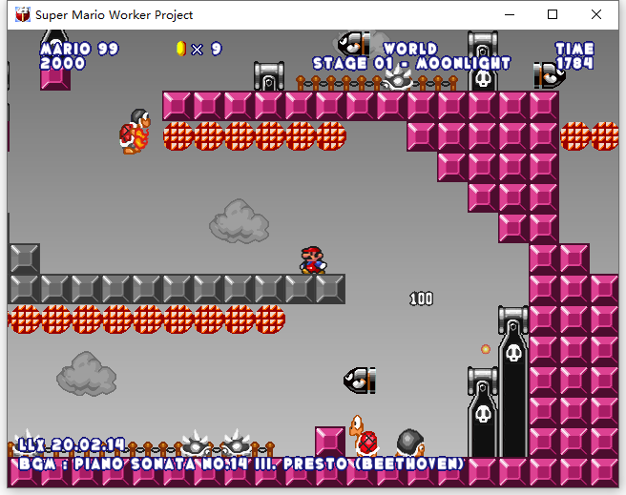626x495 pixels.
Task: Click the gold coin icon in the HUD
Action: (x=181, y=49)
